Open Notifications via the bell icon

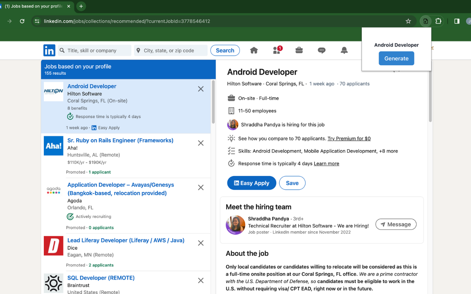(344, 50)
